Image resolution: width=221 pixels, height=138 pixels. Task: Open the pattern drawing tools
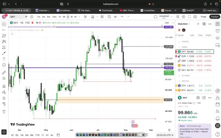(4, 41)
